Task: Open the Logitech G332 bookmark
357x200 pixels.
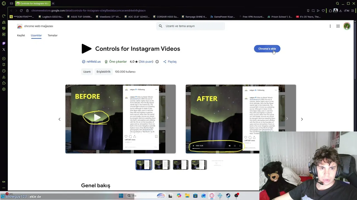Action: 51,17
